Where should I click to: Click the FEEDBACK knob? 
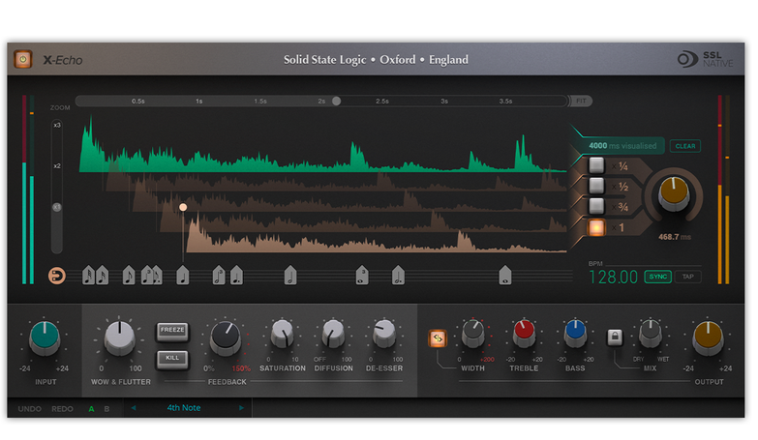[x=225, y=338]
